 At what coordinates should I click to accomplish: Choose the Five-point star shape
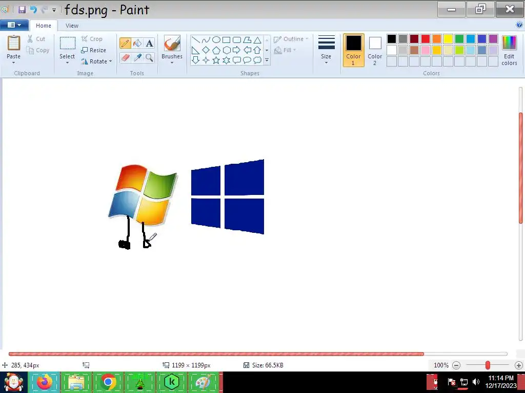216,60
